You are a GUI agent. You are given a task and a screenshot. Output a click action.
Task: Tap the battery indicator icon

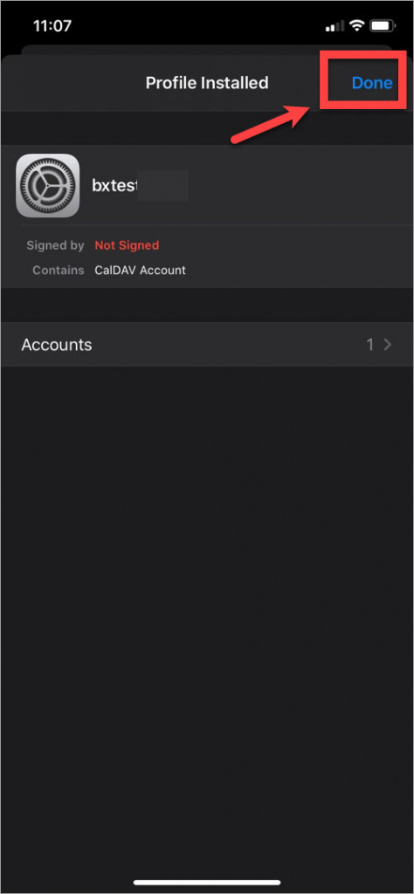380,25
